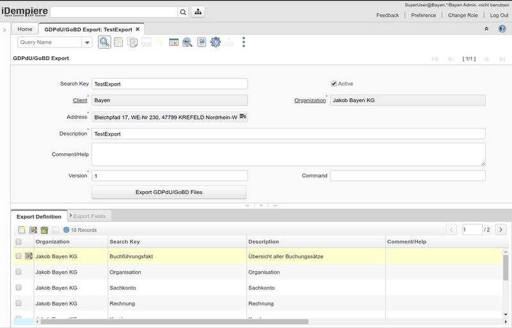512x328 pixels.
Task: Click the Copy Record toolbar icon
Action: tap(132, 42)
